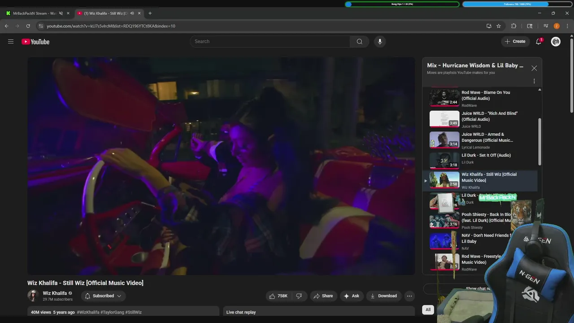
Task: Click the playlist panel scrollbar
Action: pyautogui.click(x=539, y=141)
